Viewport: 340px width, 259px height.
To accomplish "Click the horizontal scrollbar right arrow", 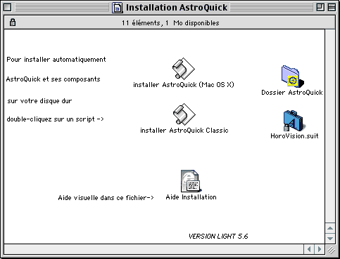I will [320, 249].
